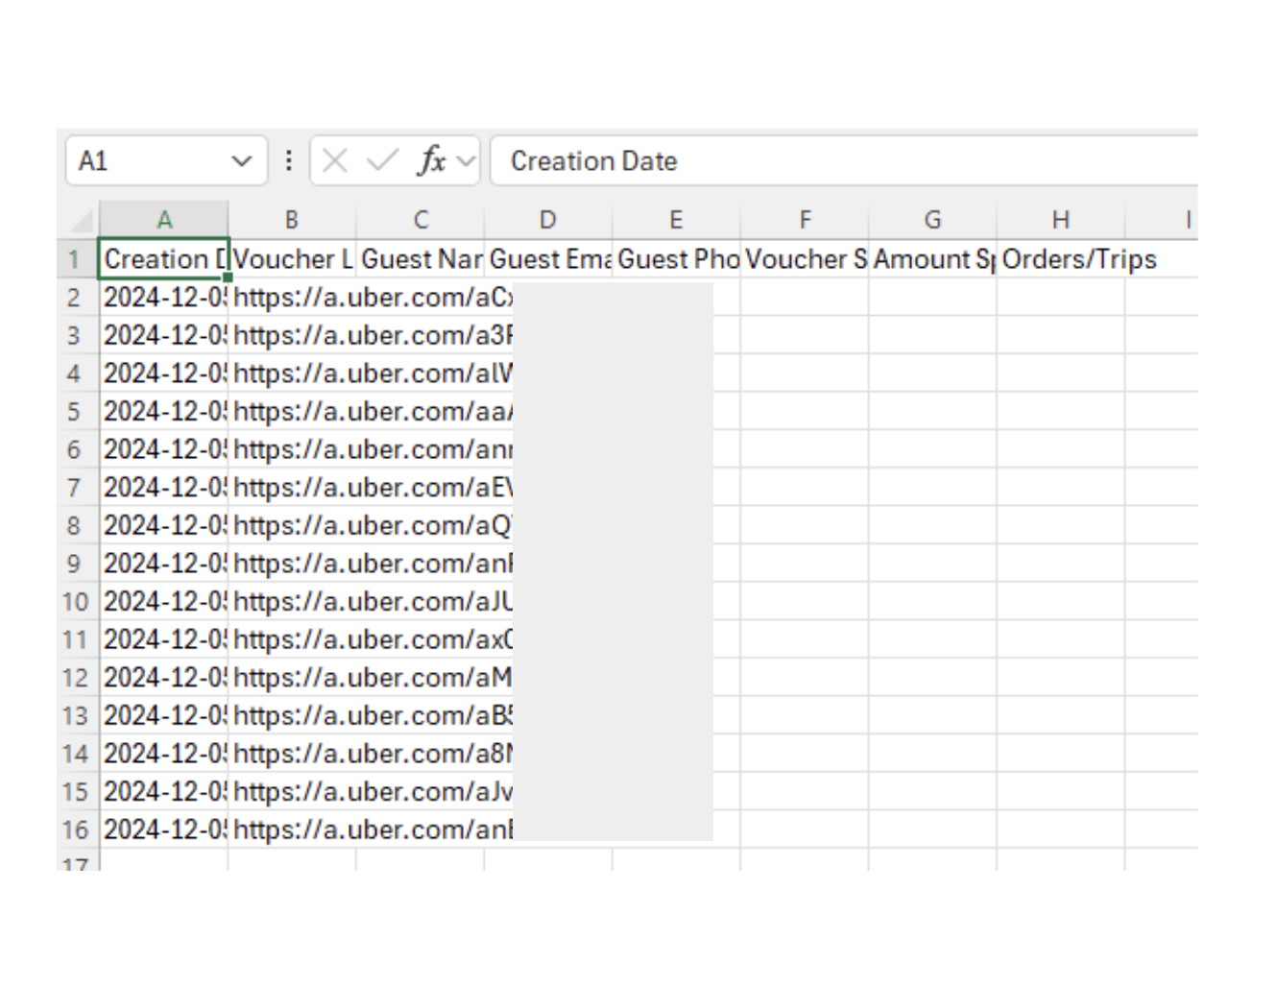This screenshot has width=1277, height=987.
Task: Click the uber.com/aB link in row 13
Action: (373, 715)
